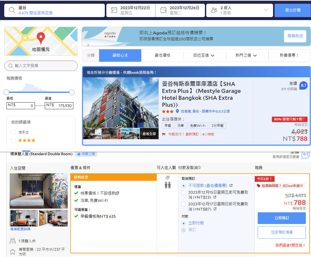Click the 搜出好價 search button

point(293,10)
